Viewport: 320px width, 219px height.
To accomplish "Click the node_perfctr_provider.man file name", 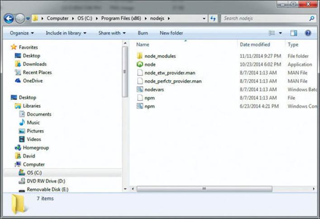I will pyautogui.click(x=173, y=81).
